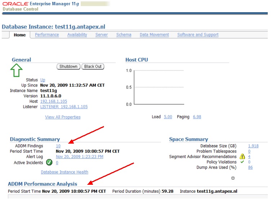Open the View All Properties link
This screenshot has height=201, width=271.
click(x=63, y=117)
